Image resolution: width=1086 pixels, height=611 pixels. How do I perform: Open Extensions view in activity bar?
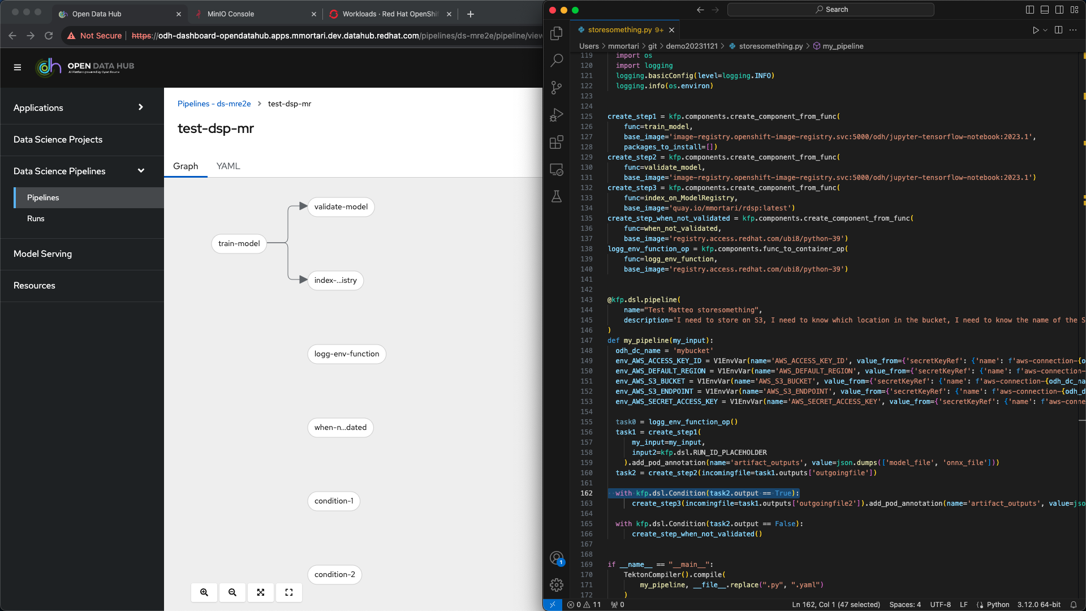click(557, 142)
